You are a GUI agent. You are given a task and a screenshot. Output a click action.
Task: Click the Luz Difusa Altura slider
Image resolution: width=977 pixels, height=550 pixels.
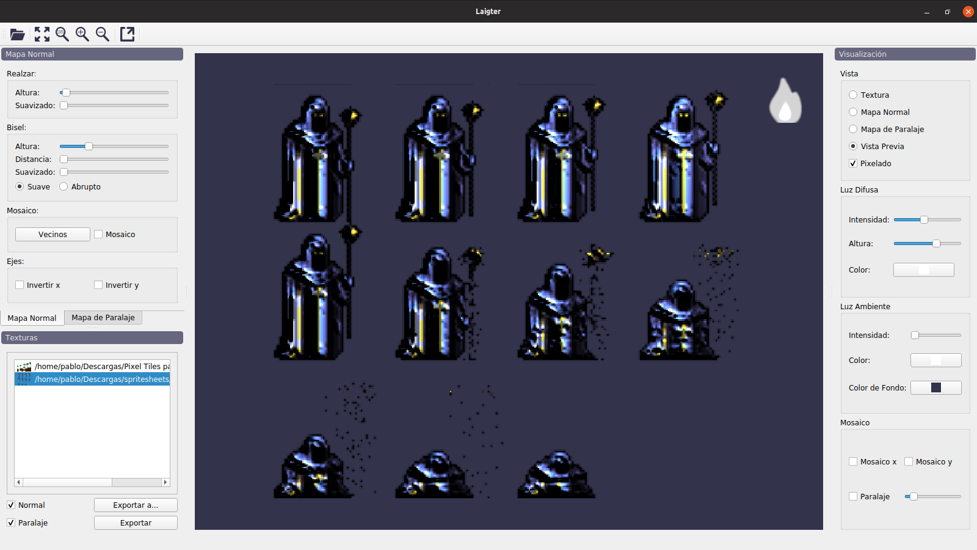[x=928, y=244]
